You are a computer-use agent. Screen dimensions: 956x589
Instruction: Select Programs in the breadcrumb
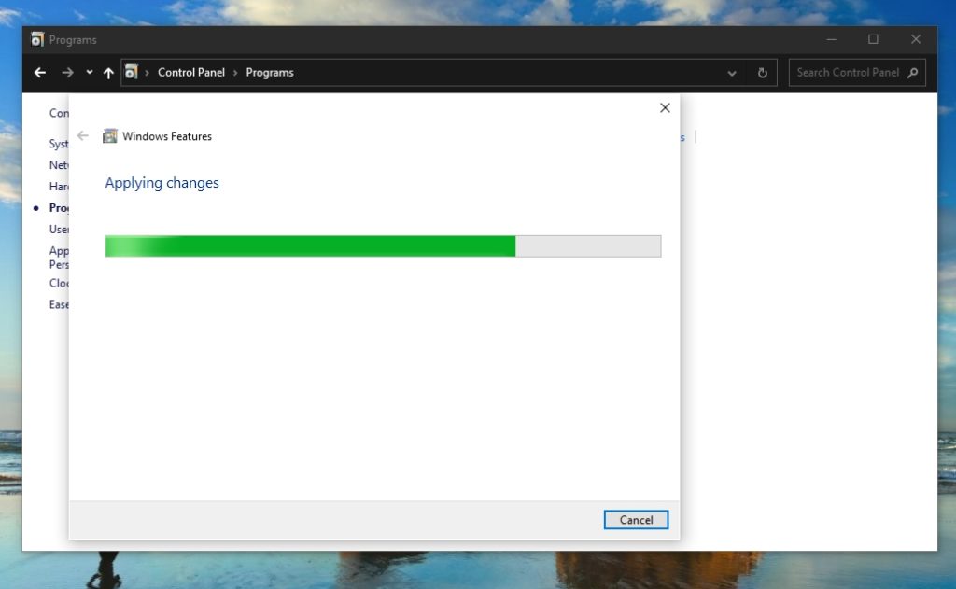[270, 72]
